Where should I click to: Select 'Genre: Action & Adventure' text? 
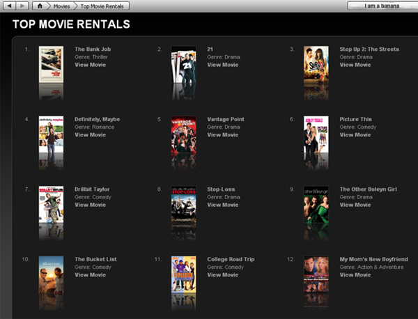pyautogui.click(x=371, y=267)
